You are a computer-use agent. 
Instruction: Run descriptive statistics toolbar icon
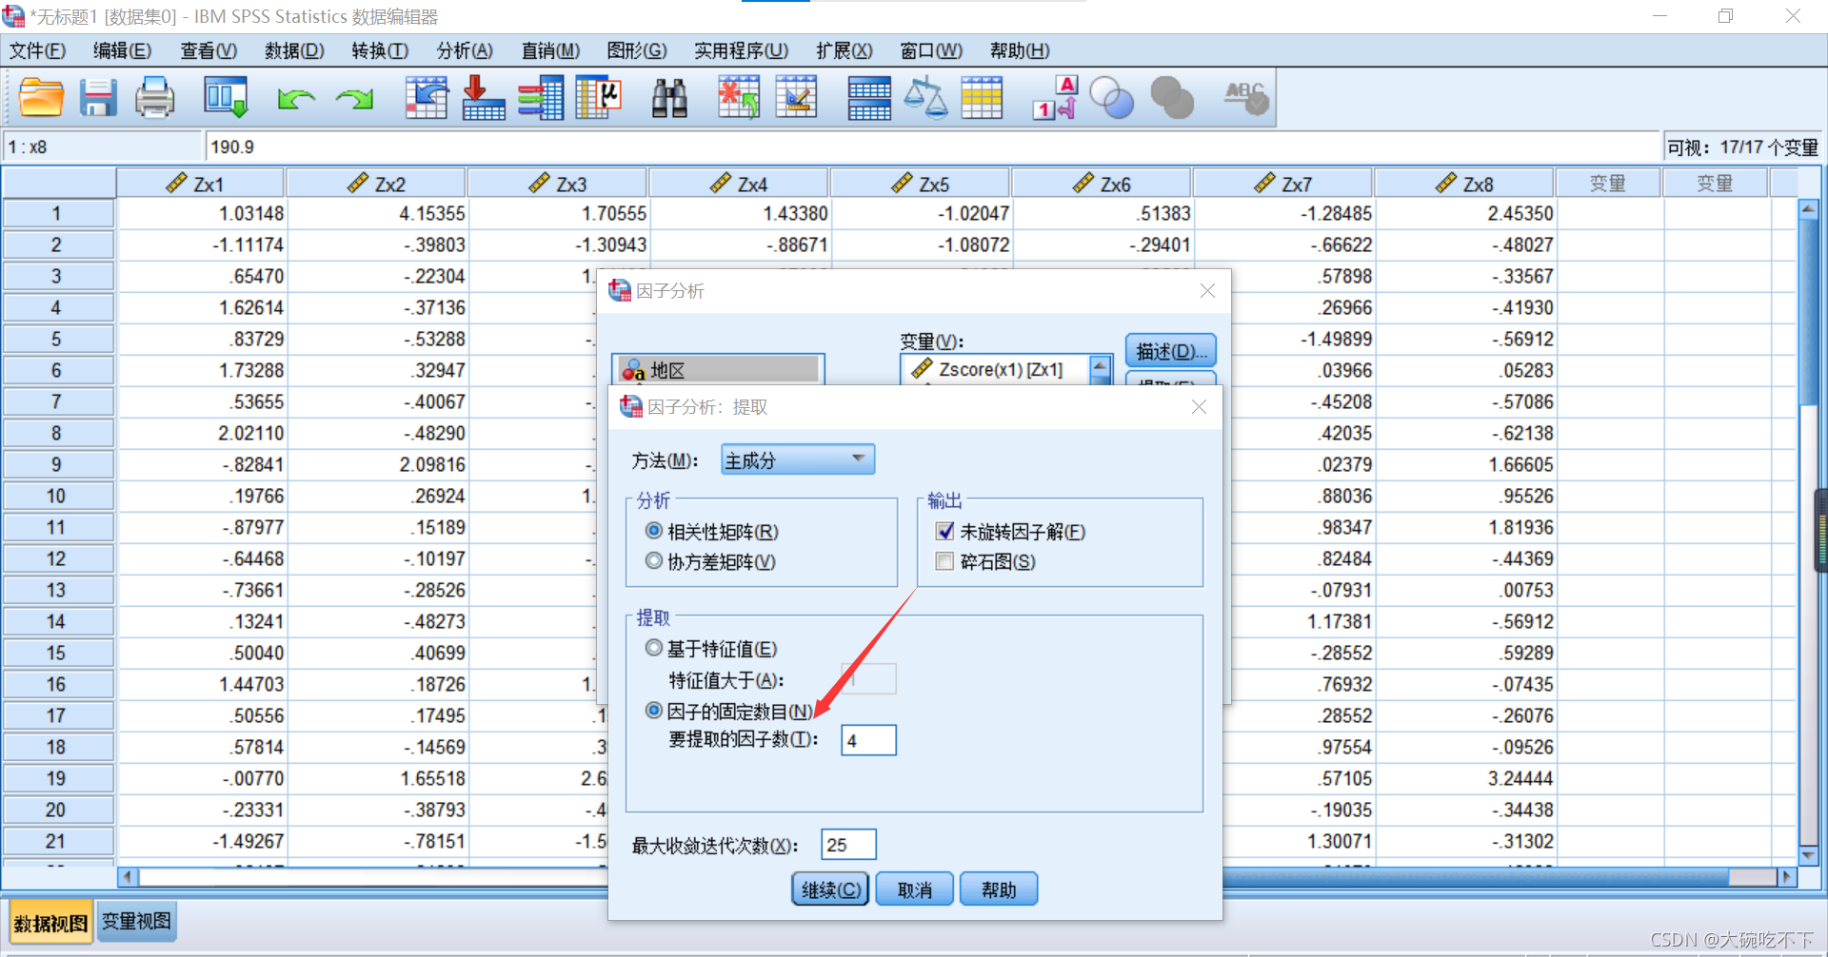[599, 97]
